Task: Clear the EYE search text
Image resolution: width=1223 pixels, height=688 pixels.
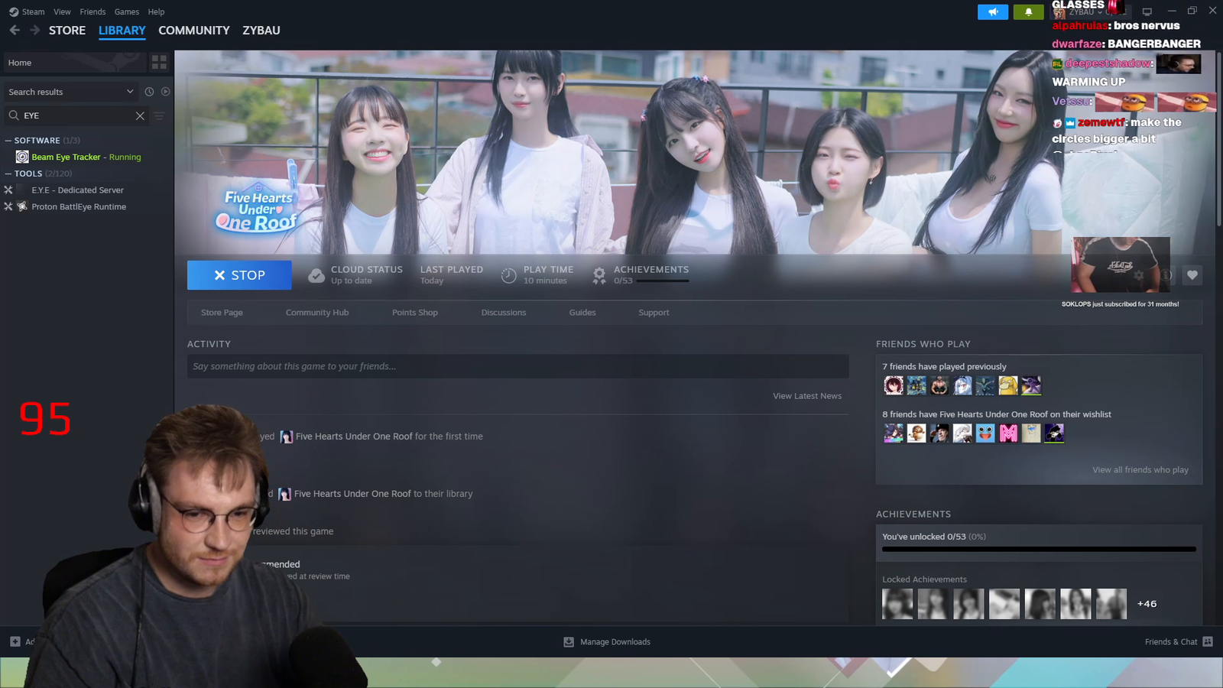Action: click(140, 116)
